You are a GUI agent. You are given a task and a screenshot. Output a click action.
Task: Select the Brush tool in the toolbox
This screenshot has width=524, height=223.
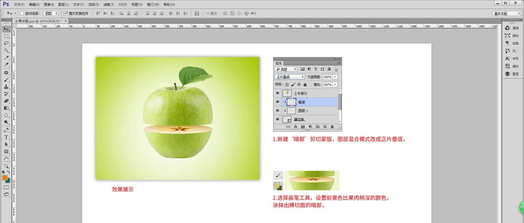6,80
